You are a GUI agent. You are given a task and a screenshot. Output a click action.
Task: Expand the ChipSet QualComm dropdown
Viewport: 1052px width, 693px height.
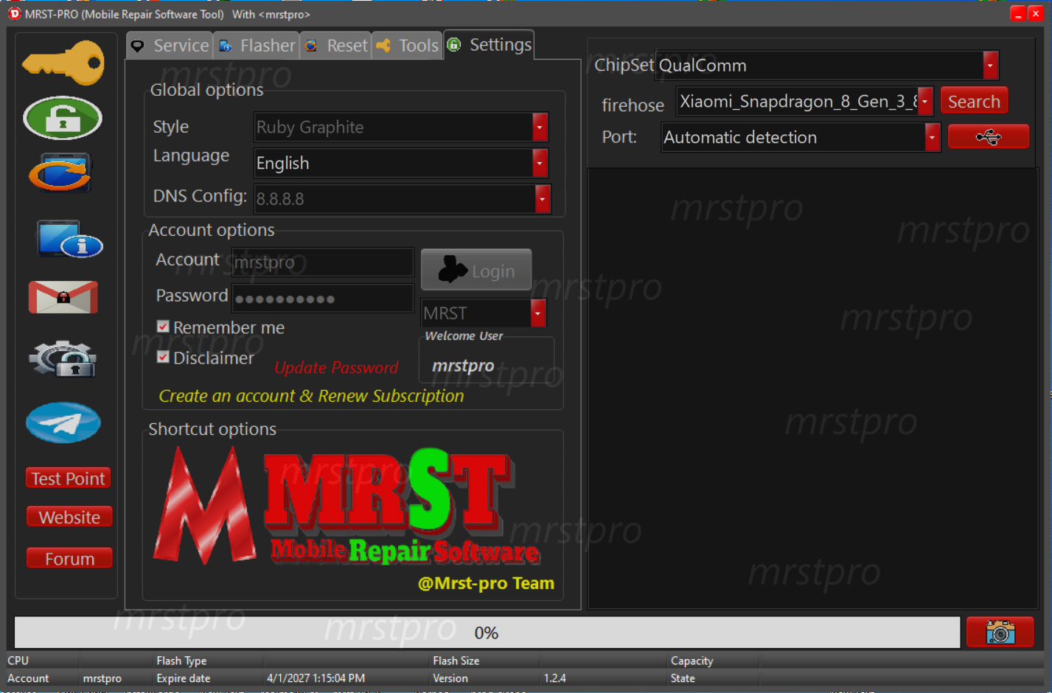[991, 66]
